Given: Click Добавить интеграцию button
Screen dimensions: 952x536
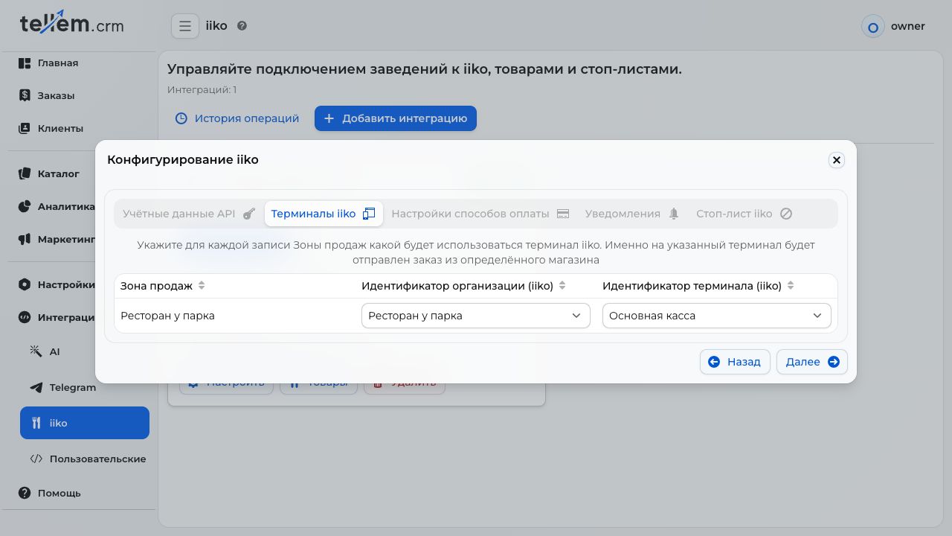Looking at the screenshot, I should point(396,118).
